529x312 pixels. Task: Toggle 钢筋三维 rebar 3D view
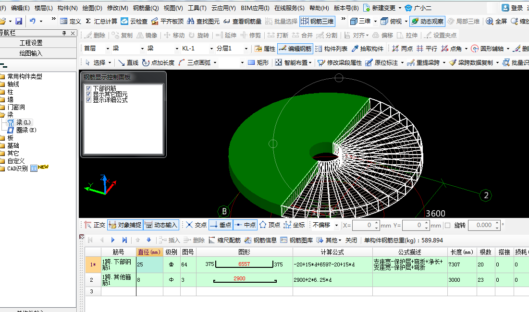pyautogui.click(x=317, y=21)
